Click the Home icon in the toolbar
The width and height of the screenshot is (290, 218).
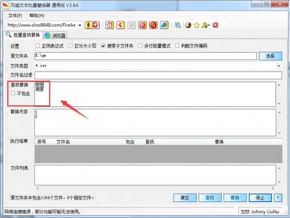tap(110, 25)
